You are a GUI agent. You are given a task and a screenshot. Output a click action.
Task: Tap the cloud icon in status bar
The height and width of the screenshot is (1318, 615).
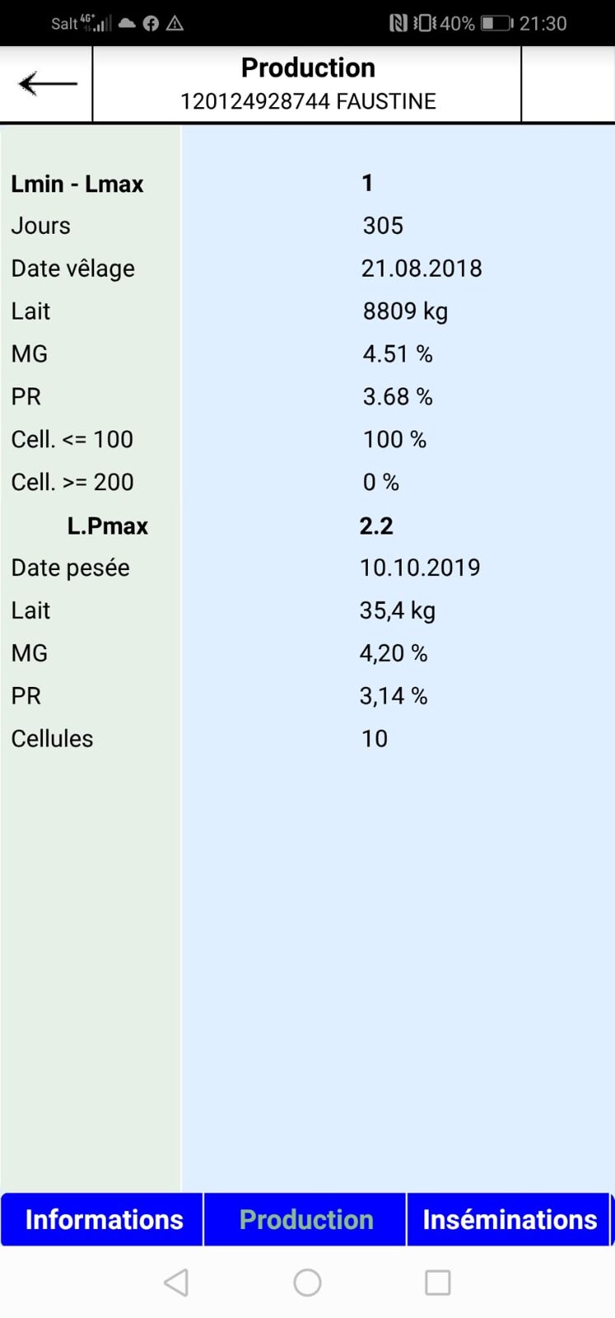tap(127, 23)
